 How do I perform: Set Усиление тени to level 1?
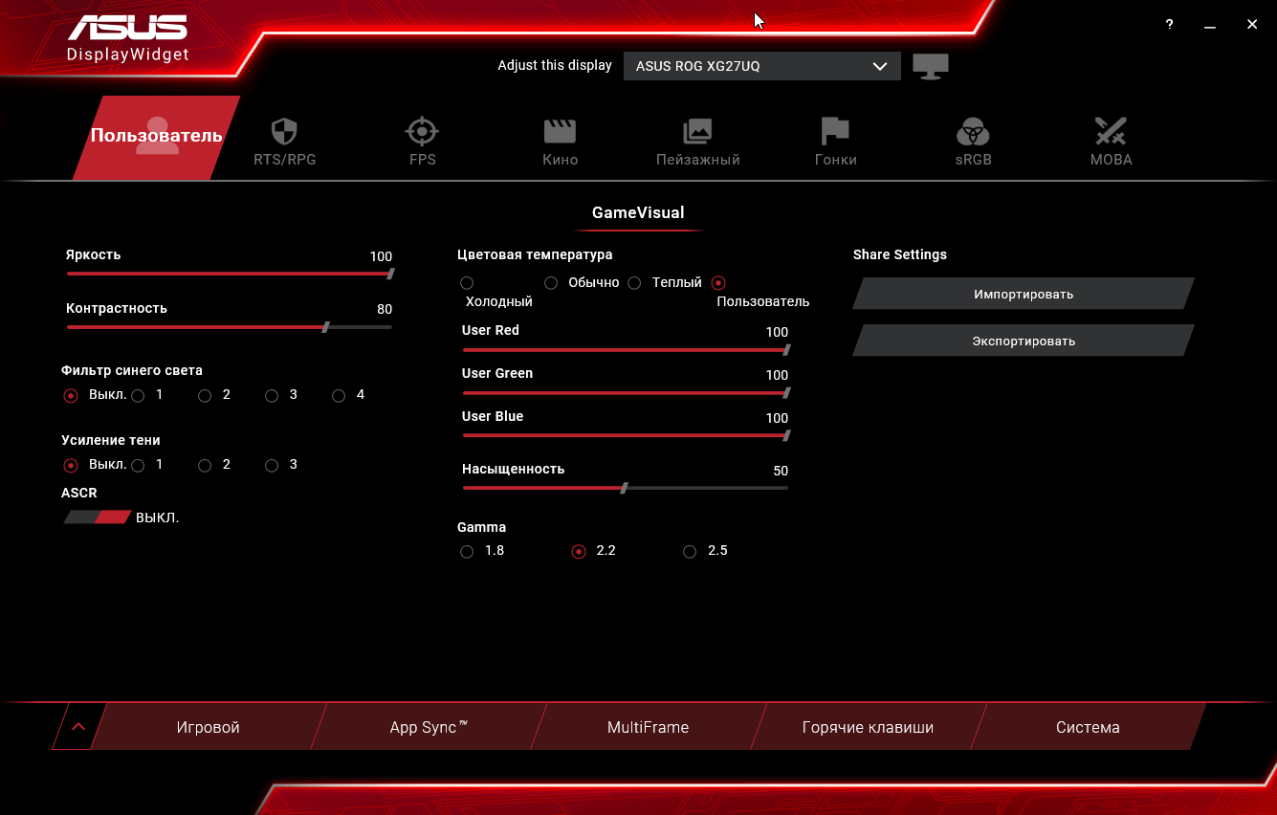click(138, 465)
